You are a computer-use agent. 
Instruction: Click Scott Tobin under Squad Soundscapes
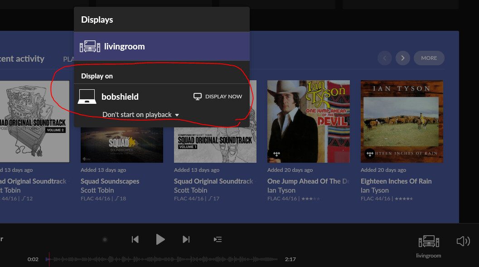point(97,190)
